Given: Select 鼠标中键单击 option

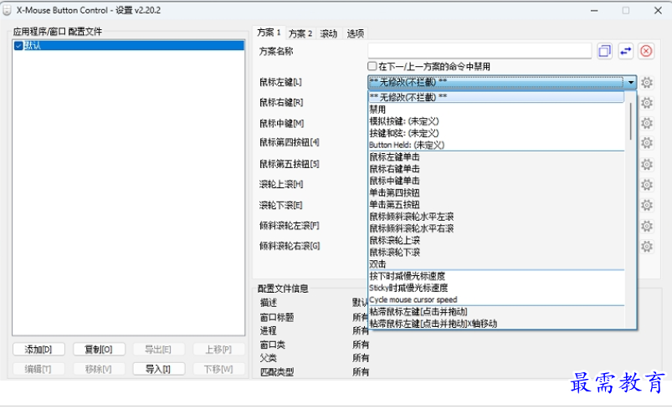Looking at the screenshot, I should [496, 181].
